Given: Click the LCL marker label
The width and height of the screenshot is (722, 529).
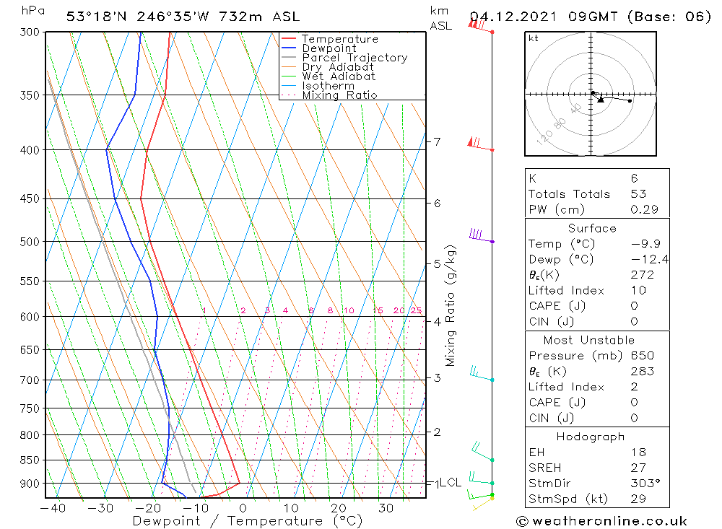Looking at the screenshot, I should click(450, 482).
